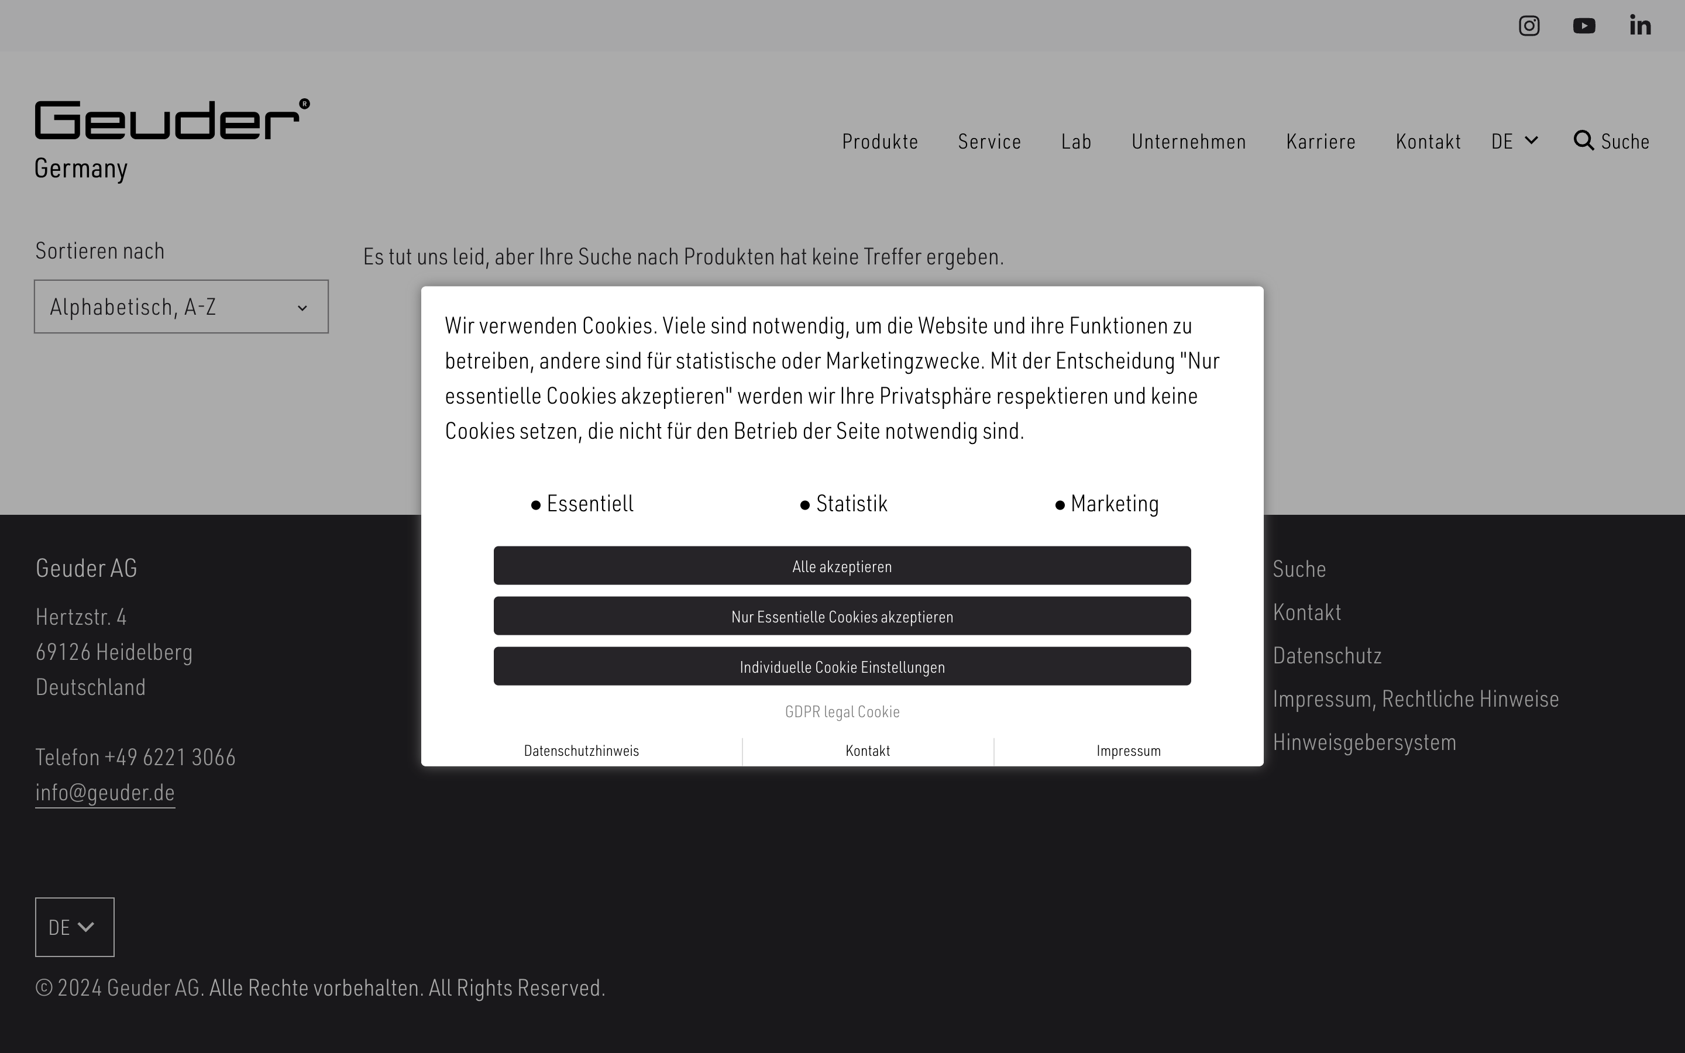This screenshot has height=1053, width=1685.
Task: Toggle the Essentiell cookie option
Action: (536, 503)
